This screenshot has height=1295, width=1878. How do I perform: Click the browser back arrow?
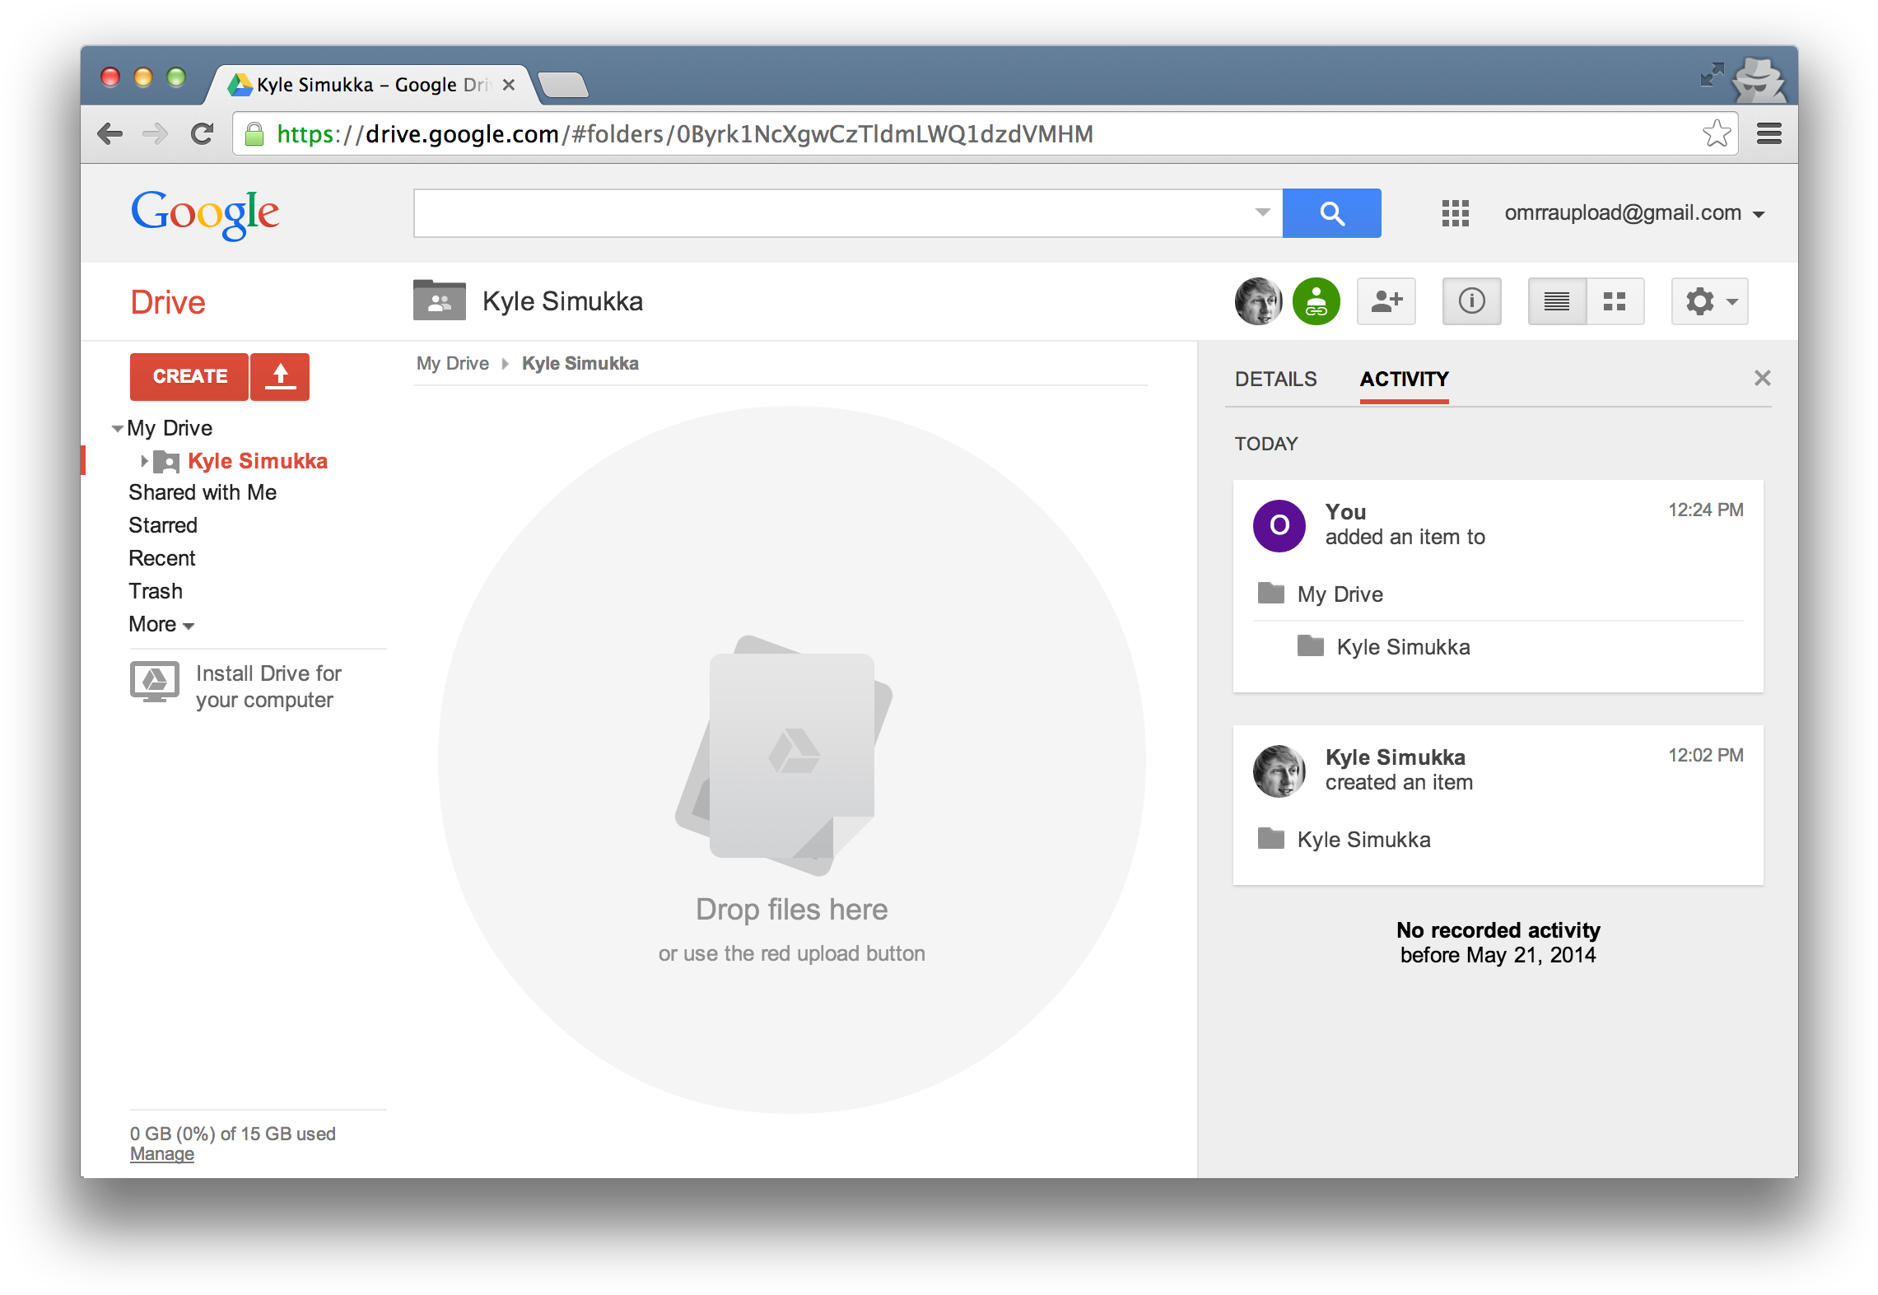(110, 133)
